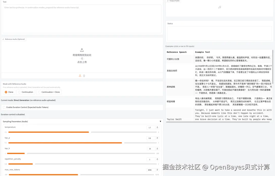Screen dimensions: 275x176
Task: Reset max_new_tokens with its reset icon
Action: [x=157, y=170]
